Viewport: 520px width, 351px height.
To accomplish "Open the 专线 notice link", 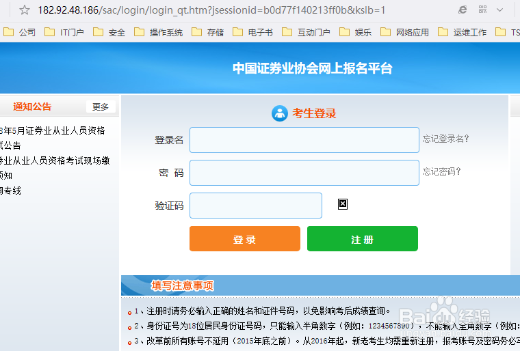I will [x=10, y=191].
